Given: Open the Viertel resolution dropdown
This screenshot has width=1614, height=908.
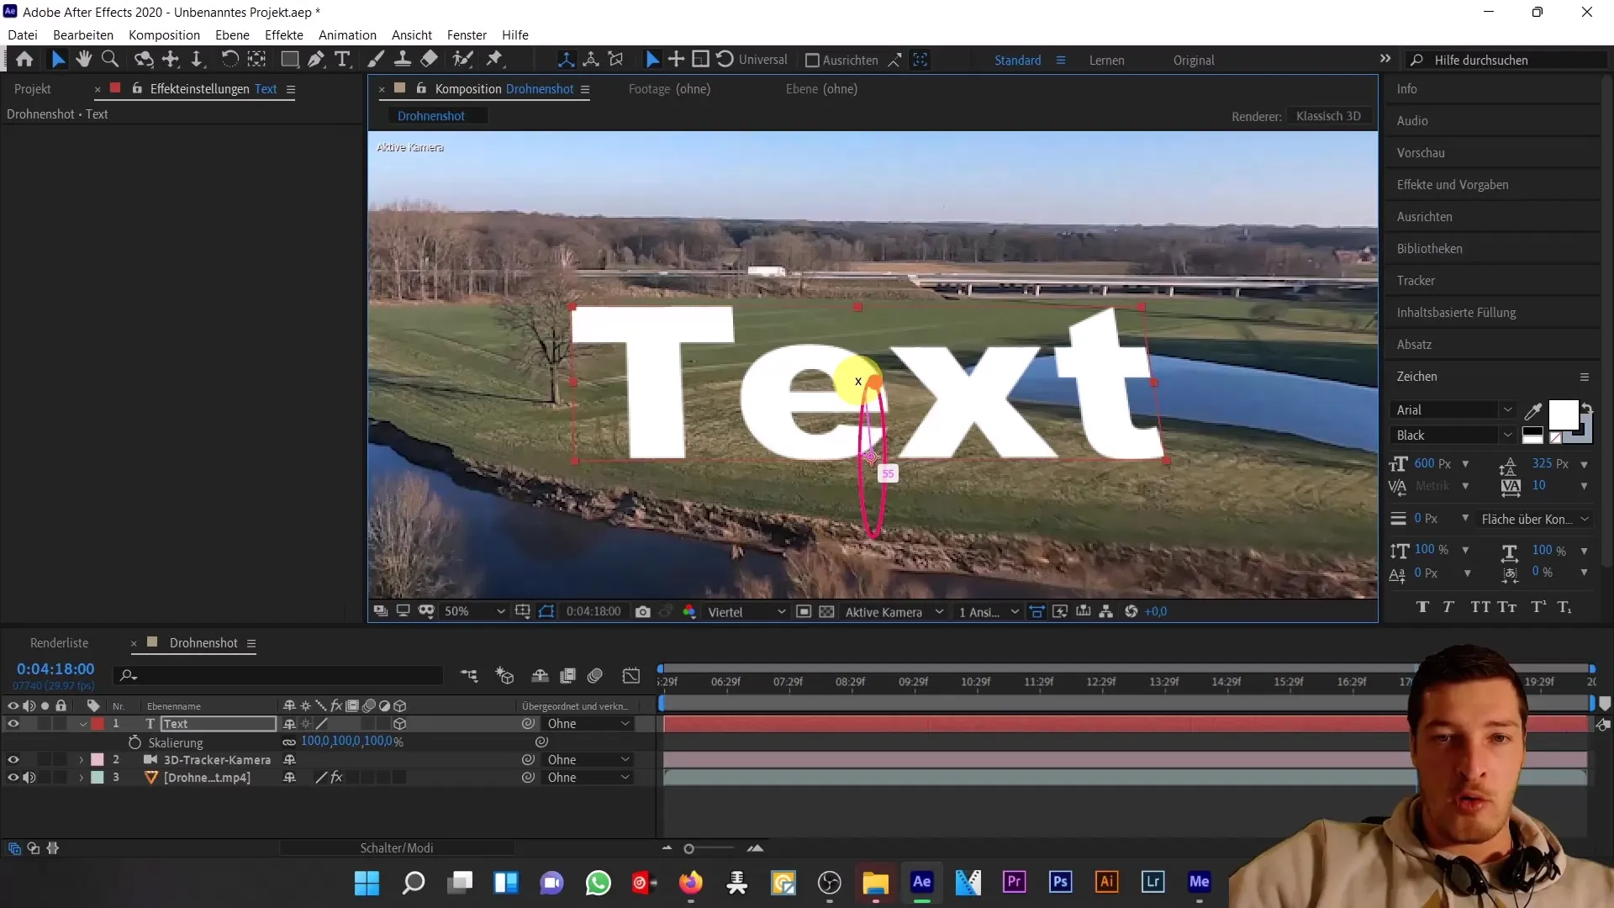Looking at the screenshot, I should [746, 612].
